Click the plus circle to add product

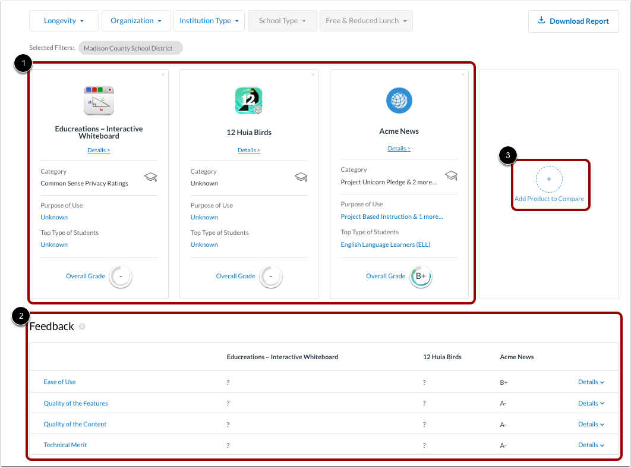point(549,179)
